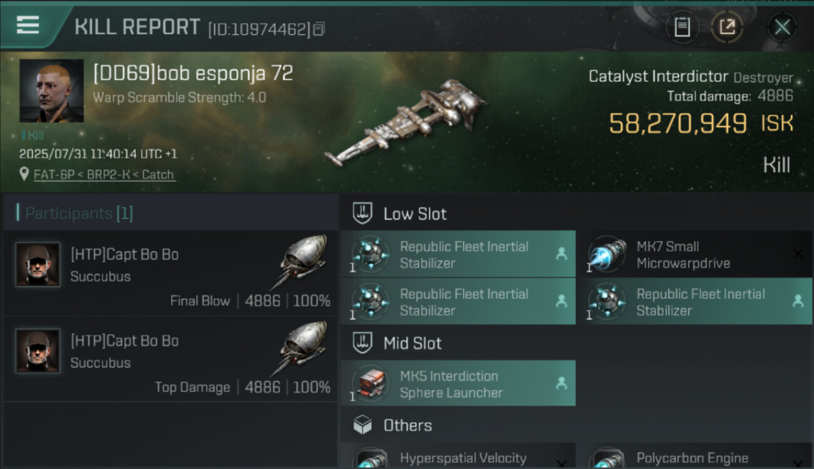Collapse the Mid Slot section header
This screenshot has height=469, width=814.
412,343
